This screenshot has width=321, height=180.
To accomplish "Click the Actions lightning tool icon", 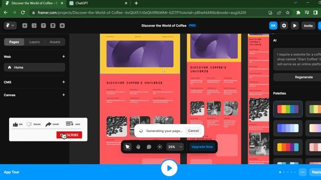I will (62, 25).
